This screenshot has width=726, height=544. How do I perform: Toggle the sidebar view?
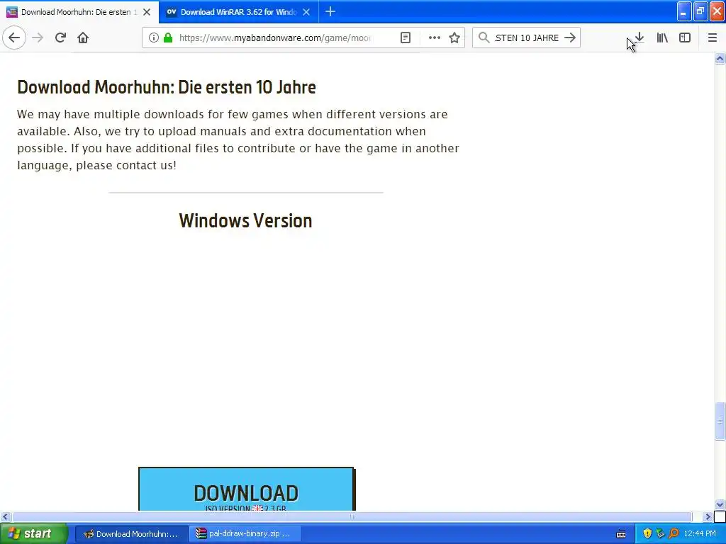pos(685,38)
